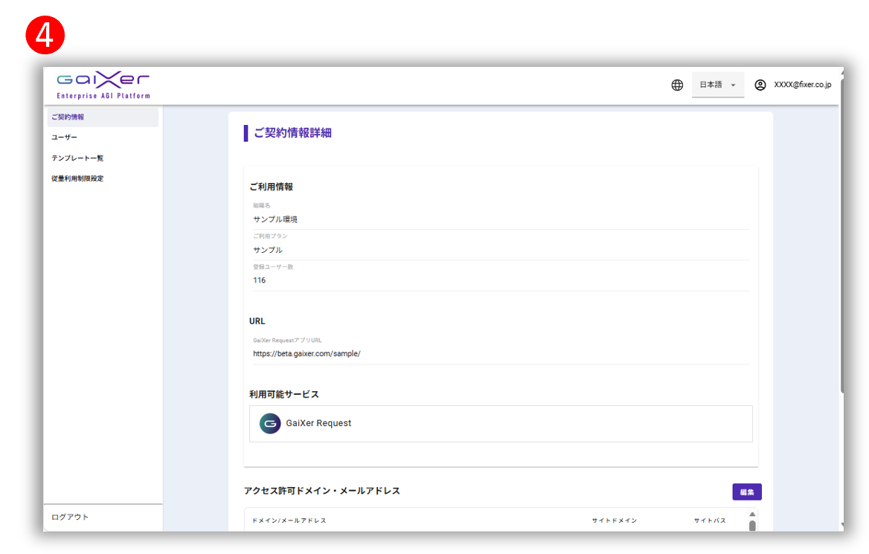Open the 日本語 language dropdown
This screenshot has width=869, height=554.
point(717,86)
